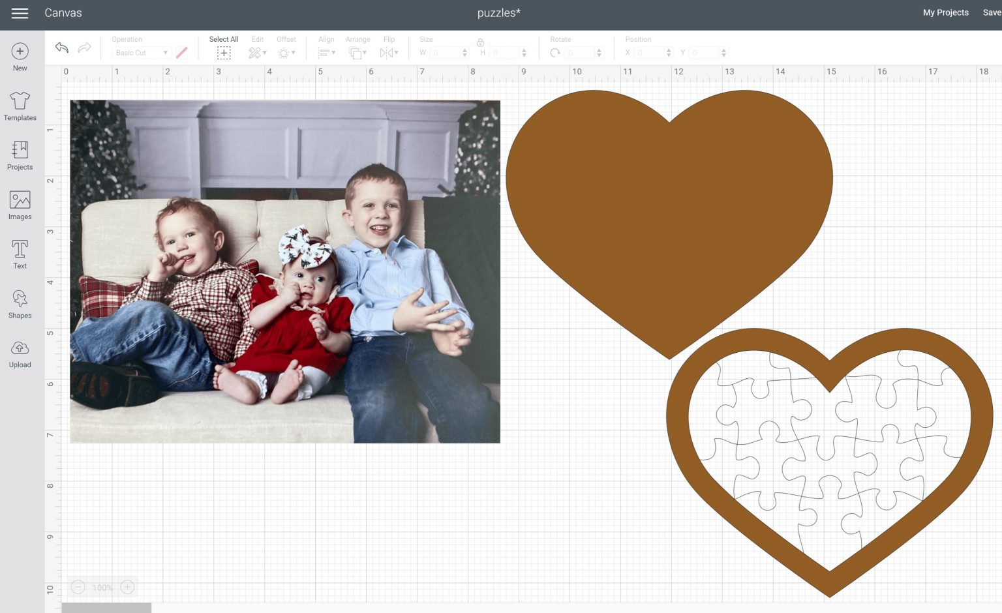The width and height of the screenshot is (1002, 613).
Task: Open the Images panel
Action: pyautogui.click(x=20, y=204)
